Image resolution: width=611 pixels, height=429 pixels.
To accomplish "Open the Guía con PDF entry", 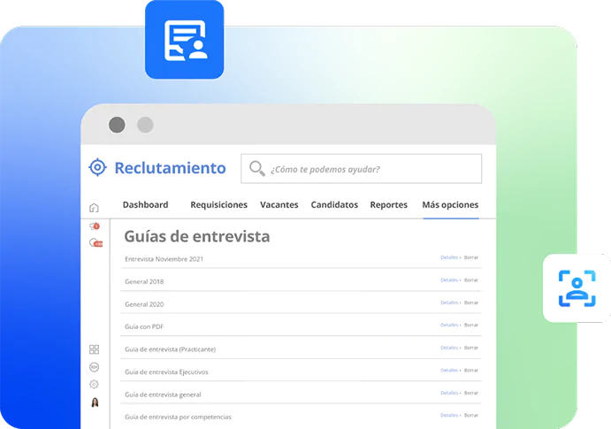I will point(144,326).
